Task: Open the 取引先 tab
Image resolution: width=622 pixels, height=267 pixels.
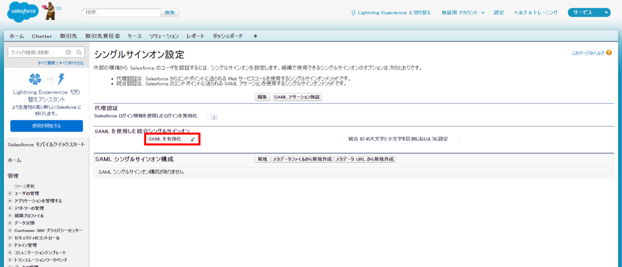Action: pos(68,36)
